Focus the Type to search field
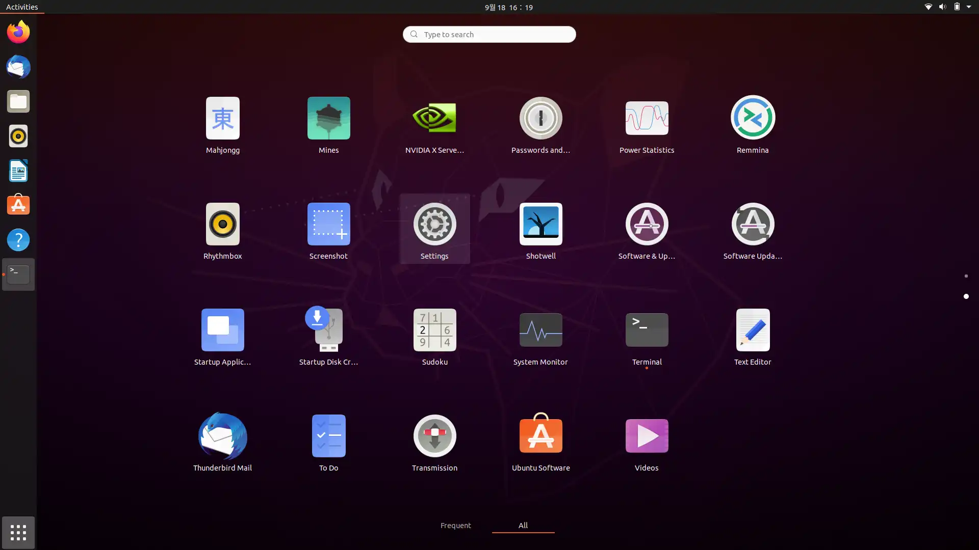 coord(489,34)
